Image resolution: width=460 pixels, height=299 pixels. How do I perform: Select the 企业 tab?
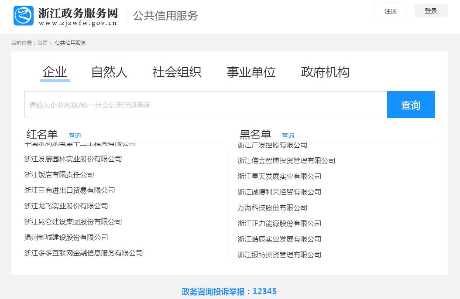click(55, 72)
